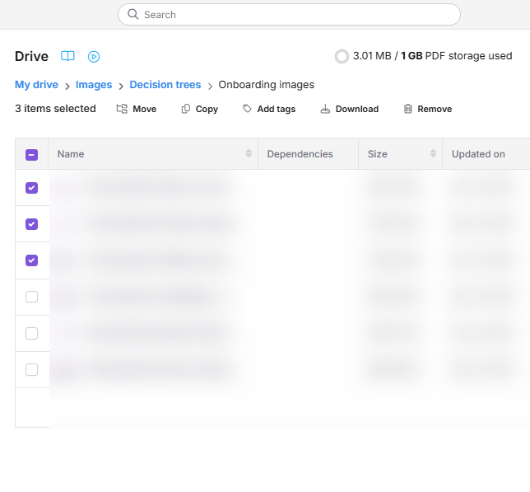Click the 3 items selected text

click(55, 109)
